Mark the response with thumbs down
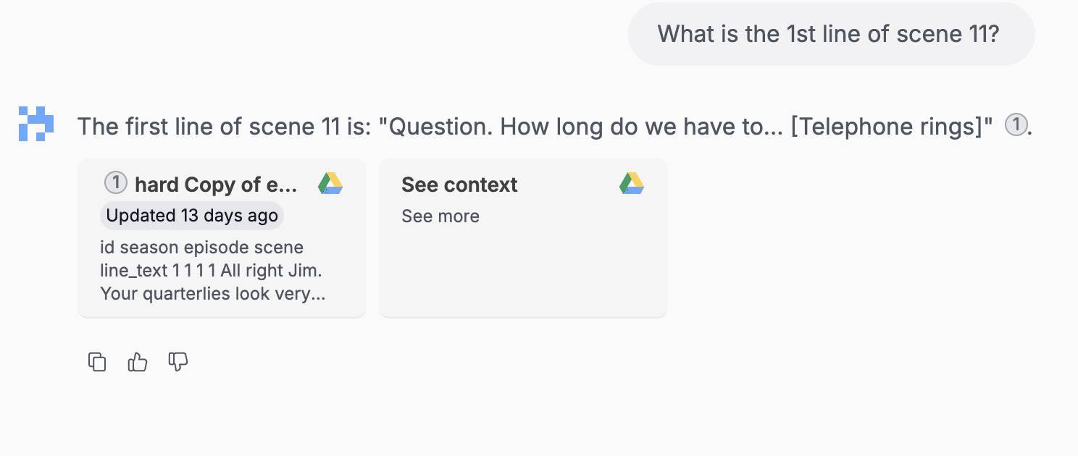This screenshot has width=1078, height=456. [178, 362]
